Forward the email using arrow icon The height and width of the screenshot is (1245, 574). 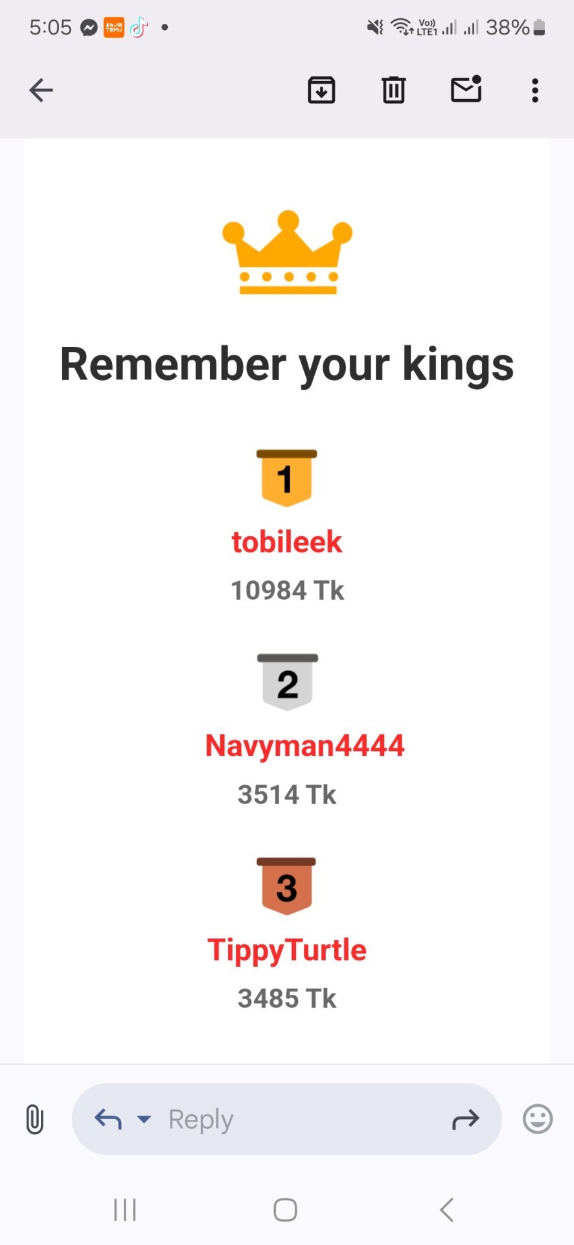coord(465,1119)
